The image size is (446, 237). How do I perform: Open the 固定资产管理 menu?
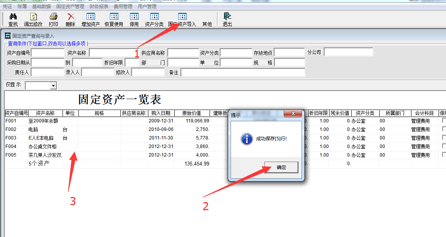tap(70, 7)
